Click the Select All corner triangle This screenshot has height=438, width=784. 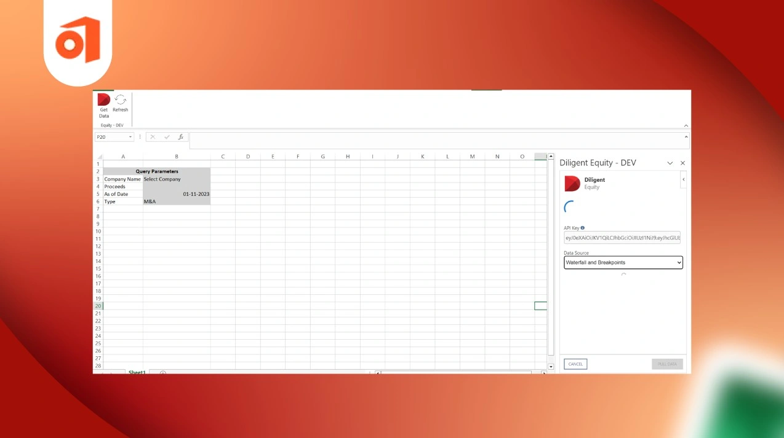click(x=98, y=157)
